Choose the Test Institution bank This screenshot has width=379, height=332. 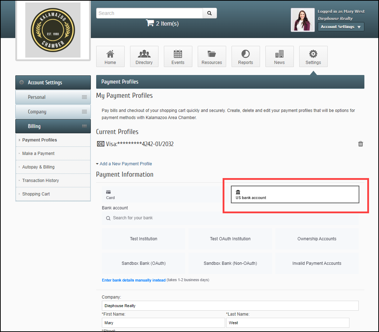tap(144, 239)
